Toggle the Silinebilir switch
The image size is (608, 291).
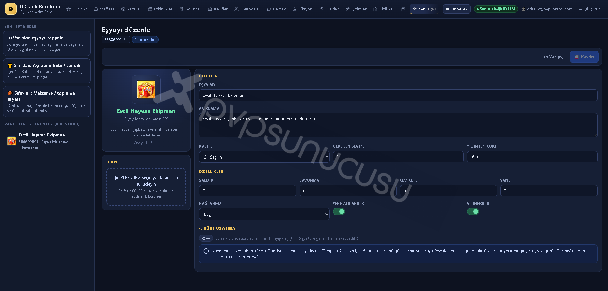click(x=473, y=212)
